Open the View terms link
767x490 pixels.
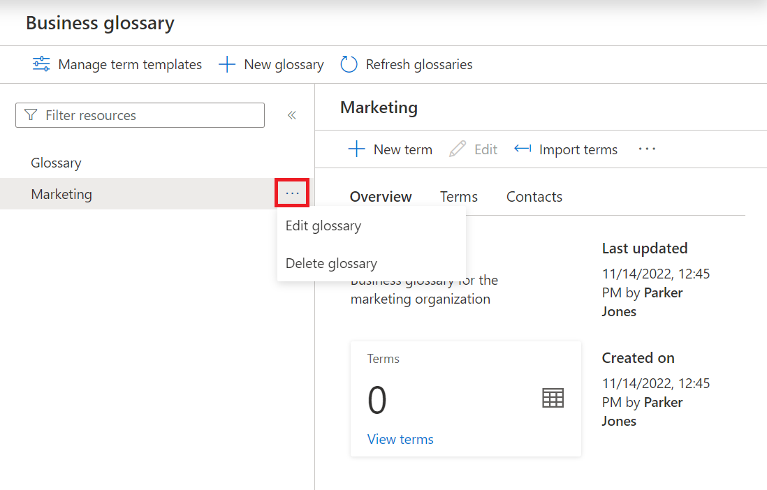(x=400, y=439)
